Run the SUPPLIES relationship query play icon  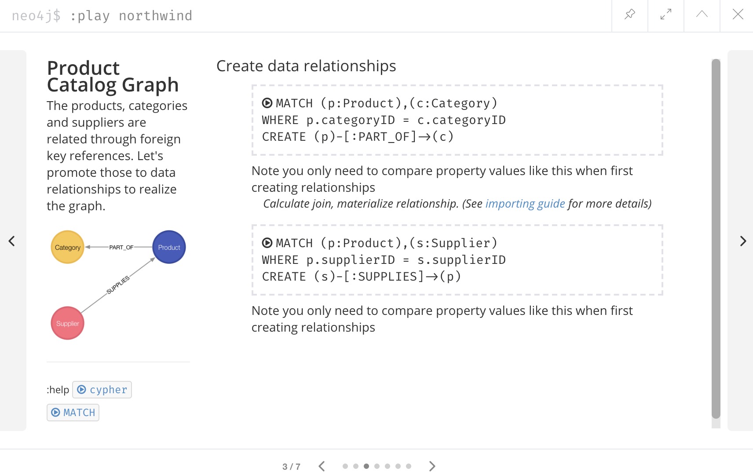pos(267,243)
